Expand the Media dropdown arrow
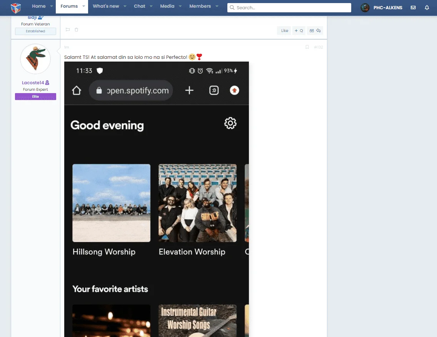Screen dimensions: 437x337 coord(180,6)
